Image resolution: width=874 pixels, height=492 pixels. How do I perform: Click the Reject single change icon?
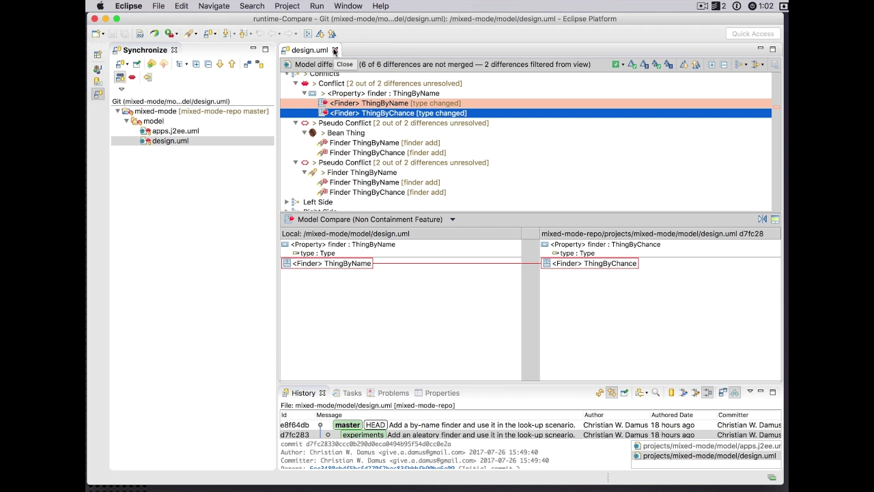(644, 64)
